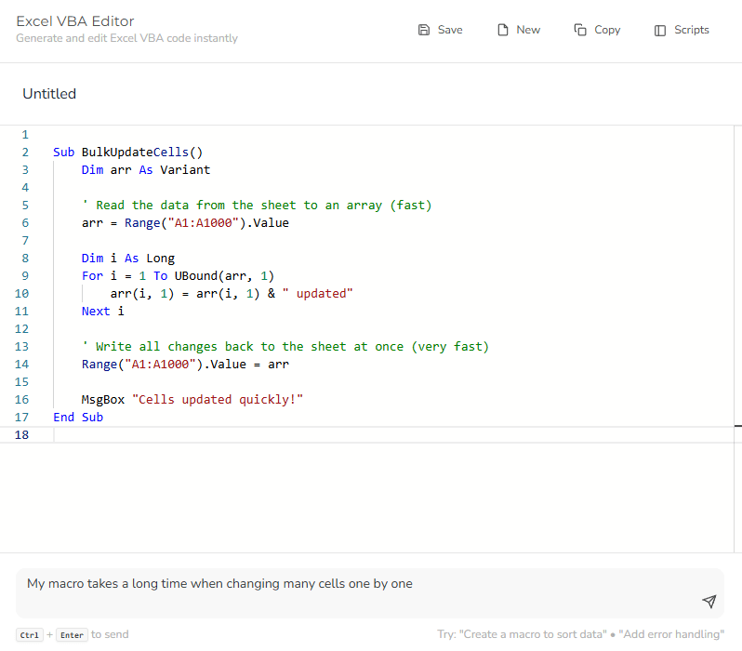The width and height of the screenshot is (742, 651).
Task: Click line number 2 in the gutter
Action: [25, 152]
